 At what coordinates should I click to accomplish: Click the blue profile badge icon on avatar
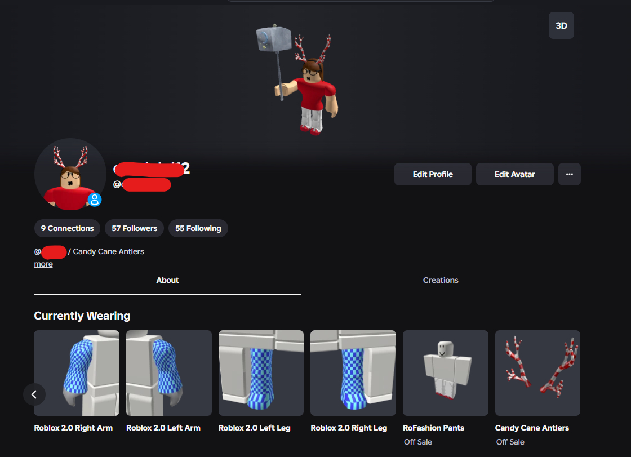pos(95,199)
